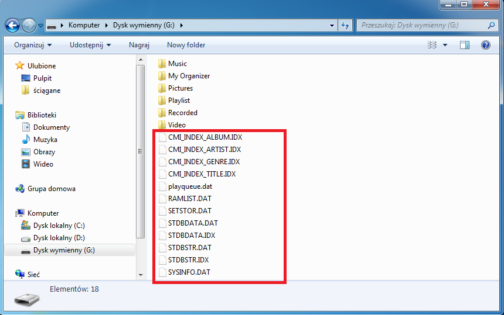Expand the arrow after Komputer in address bar
504x315 pixels.
pos(107,25)
